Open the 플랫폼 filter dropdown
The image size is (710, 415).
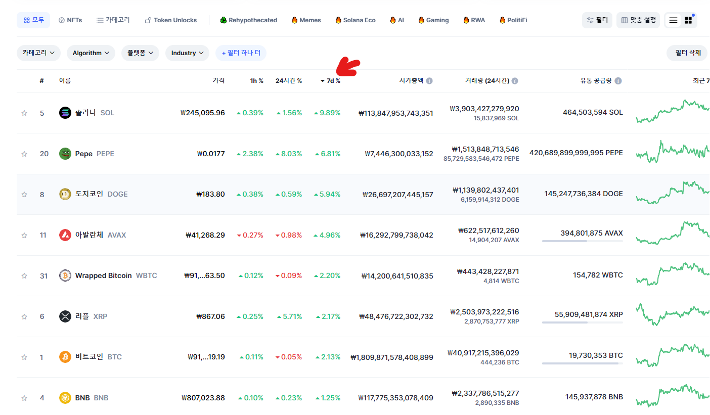point(140,53)
